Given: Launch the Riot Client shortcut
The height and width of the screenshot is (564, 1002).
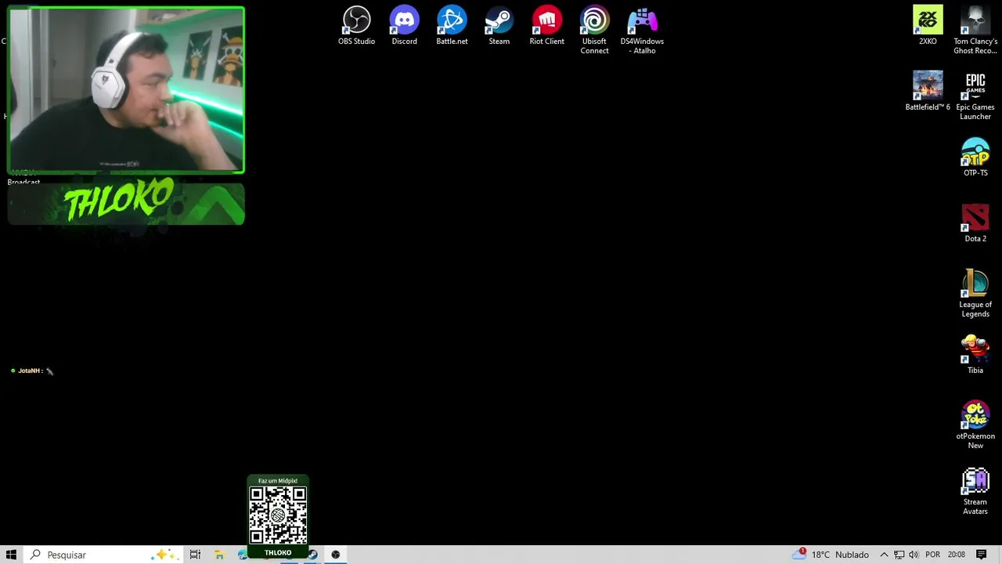Looking at the screenshot, I should [x=546, y=26].
